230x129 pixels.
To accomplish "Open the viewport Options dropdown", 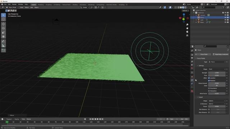I will click(185, 11).
